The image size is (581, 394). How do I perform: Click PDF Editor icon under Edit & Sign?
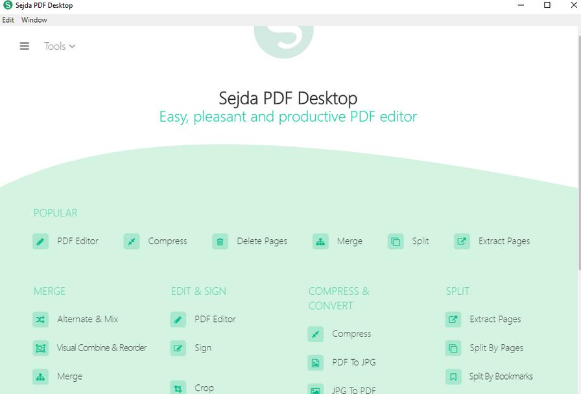(x=178, y=319)
